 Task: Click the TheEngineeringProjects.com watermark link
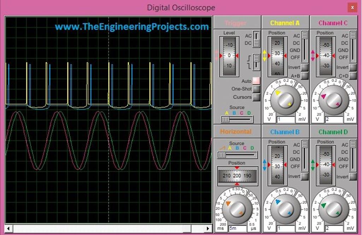[131, 26]
